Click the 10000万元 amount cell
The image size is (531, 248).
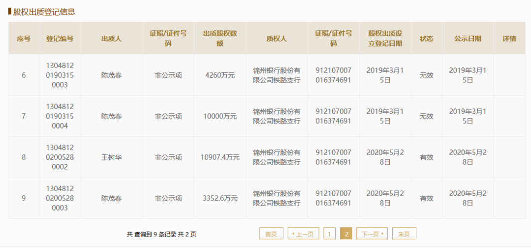(220, 116)
